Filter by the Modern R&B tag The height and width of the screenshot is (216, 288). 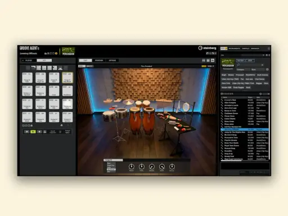pos(227,87)
